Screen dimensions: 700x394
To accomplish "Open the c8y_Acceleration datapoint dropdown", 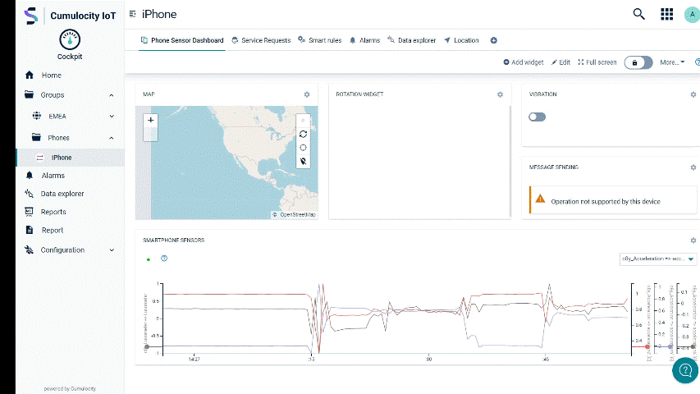I will (x=657, y=259).
